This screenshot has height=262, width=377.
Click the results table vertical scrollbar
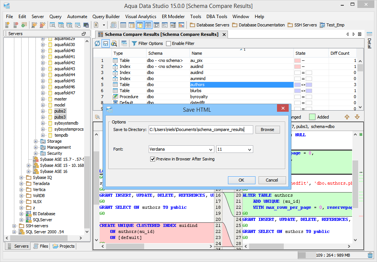360,84
